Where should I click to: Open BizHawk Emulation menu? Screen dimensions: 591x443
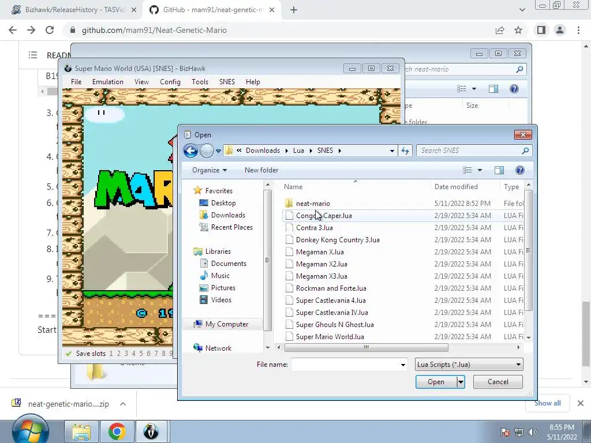(x=108, y=82)
